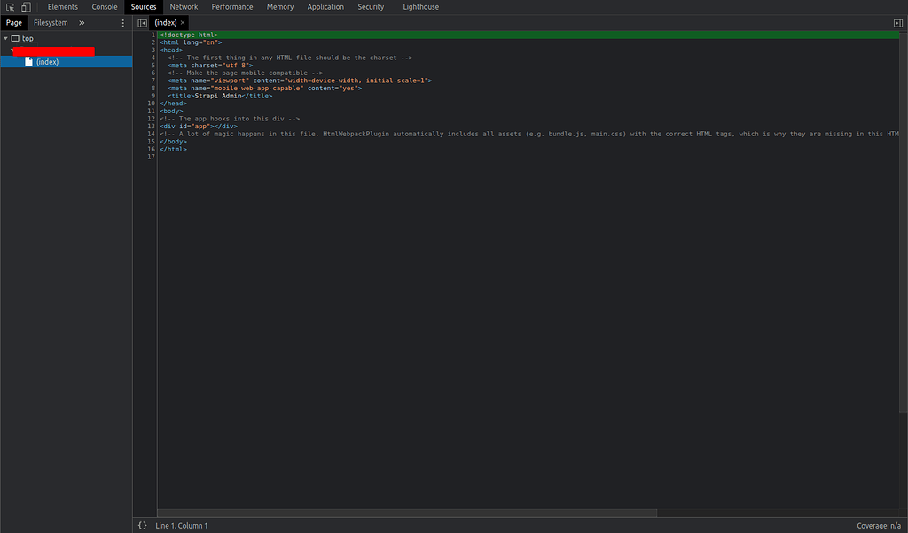
Task: Select the Sources tab
Action: coord(144,7)
